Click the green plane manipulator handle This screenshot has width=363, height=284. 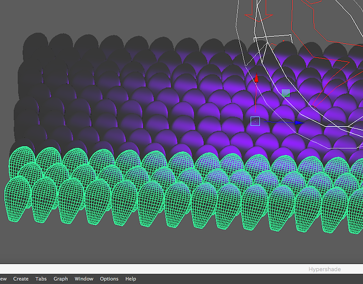tap(286, 93)
